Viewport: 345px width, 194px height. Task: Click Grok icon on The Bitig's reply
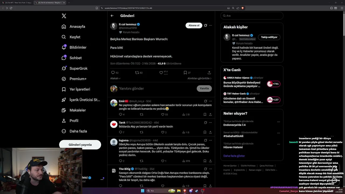click(x=205, y=169)
